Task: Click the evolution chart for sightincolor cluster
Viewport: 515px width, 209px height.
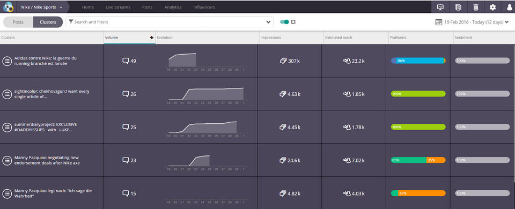Action: [x=206, y=96]
